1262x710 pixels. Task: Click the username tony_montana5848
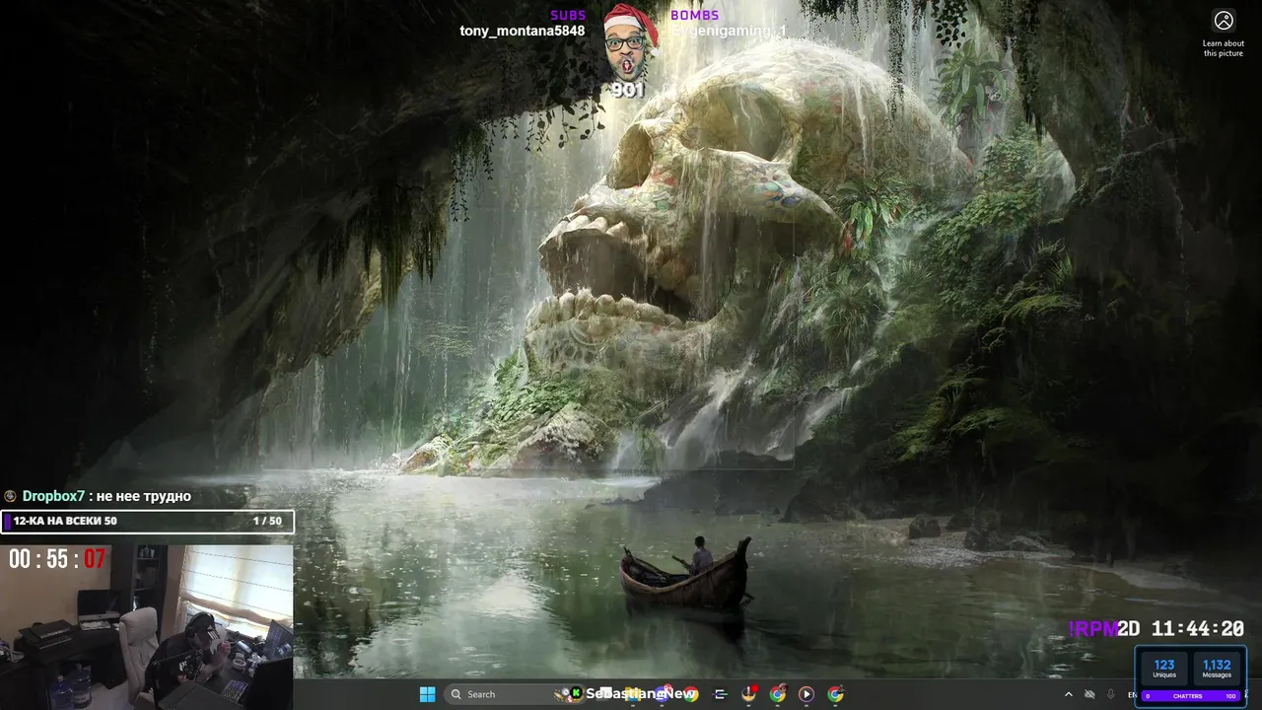pyautogui.click(x=523, y=31)
